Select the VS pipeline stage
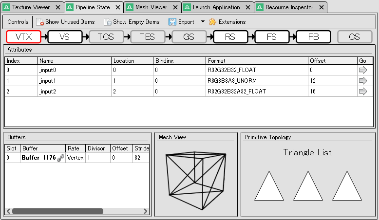 pos(65,37)
